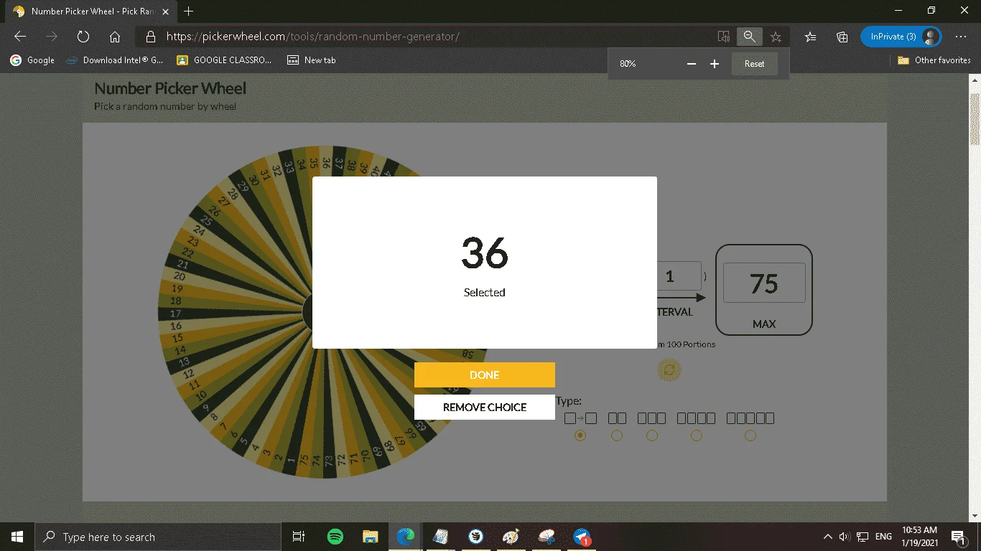Click segment 73 on the wheel

[330, 461]
